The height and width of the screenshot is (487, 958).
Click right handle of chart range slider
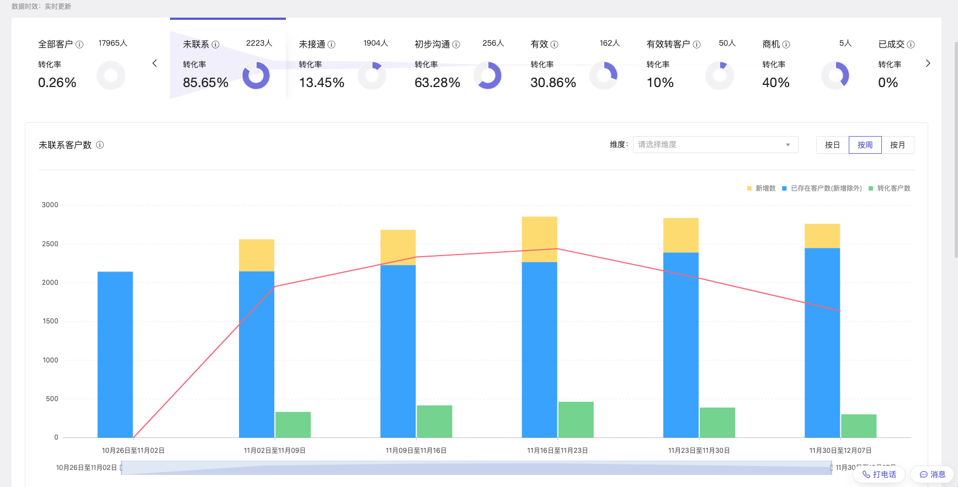[832, 468]
